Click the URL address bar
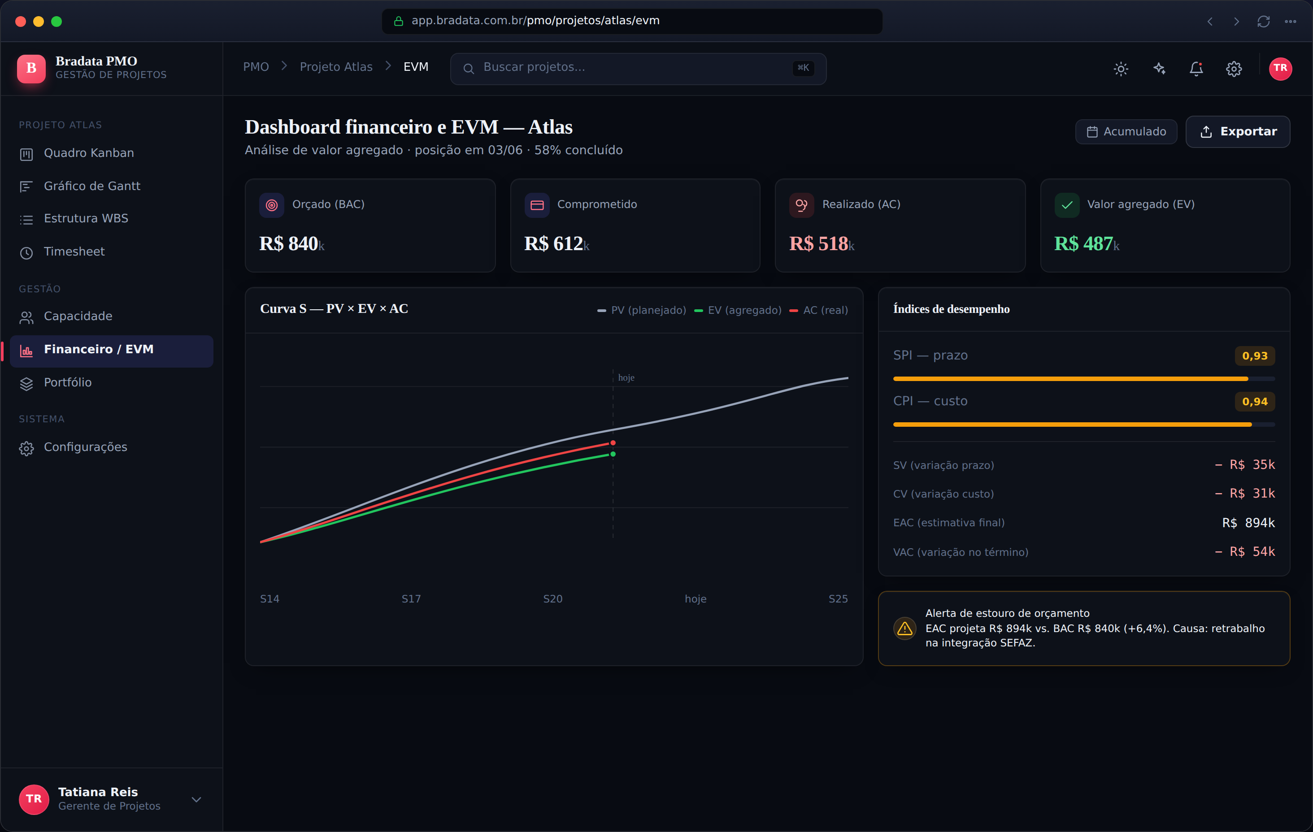 click(x=632, y=21)
